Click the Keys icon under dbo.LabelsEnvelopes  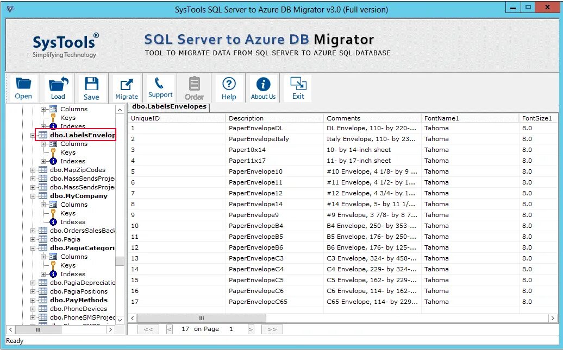click(x=53, y=153)
